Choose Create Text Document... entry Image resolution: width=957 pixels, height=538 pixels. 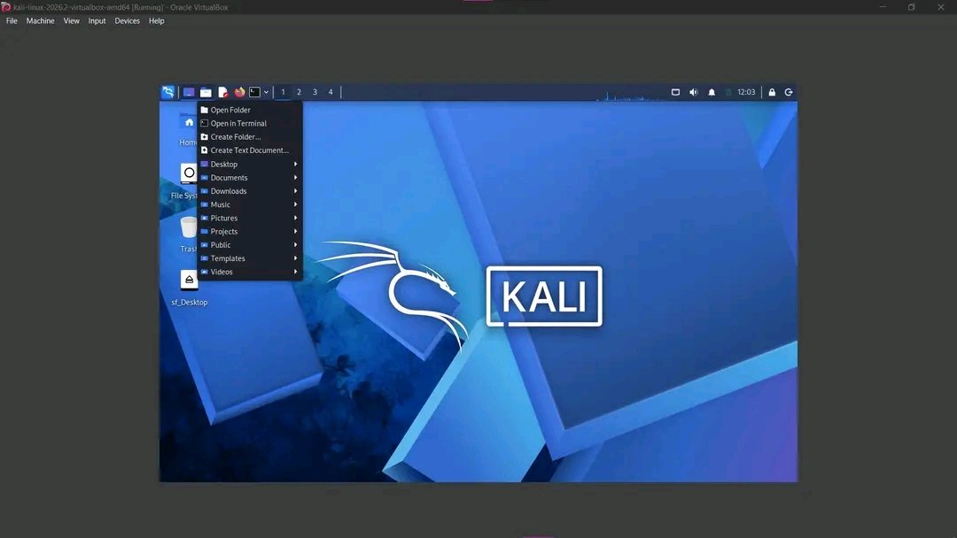coord(250,150)
